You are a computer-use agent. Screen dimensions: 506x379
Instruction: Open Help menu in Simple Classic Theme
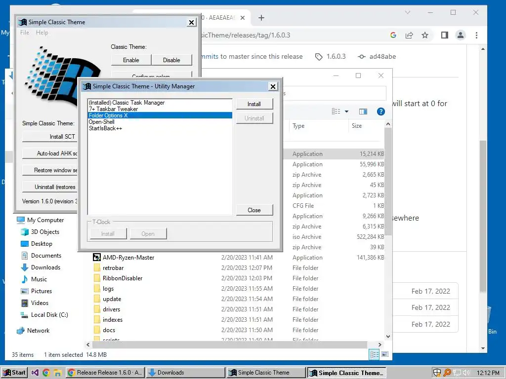(x=42, y=33)
